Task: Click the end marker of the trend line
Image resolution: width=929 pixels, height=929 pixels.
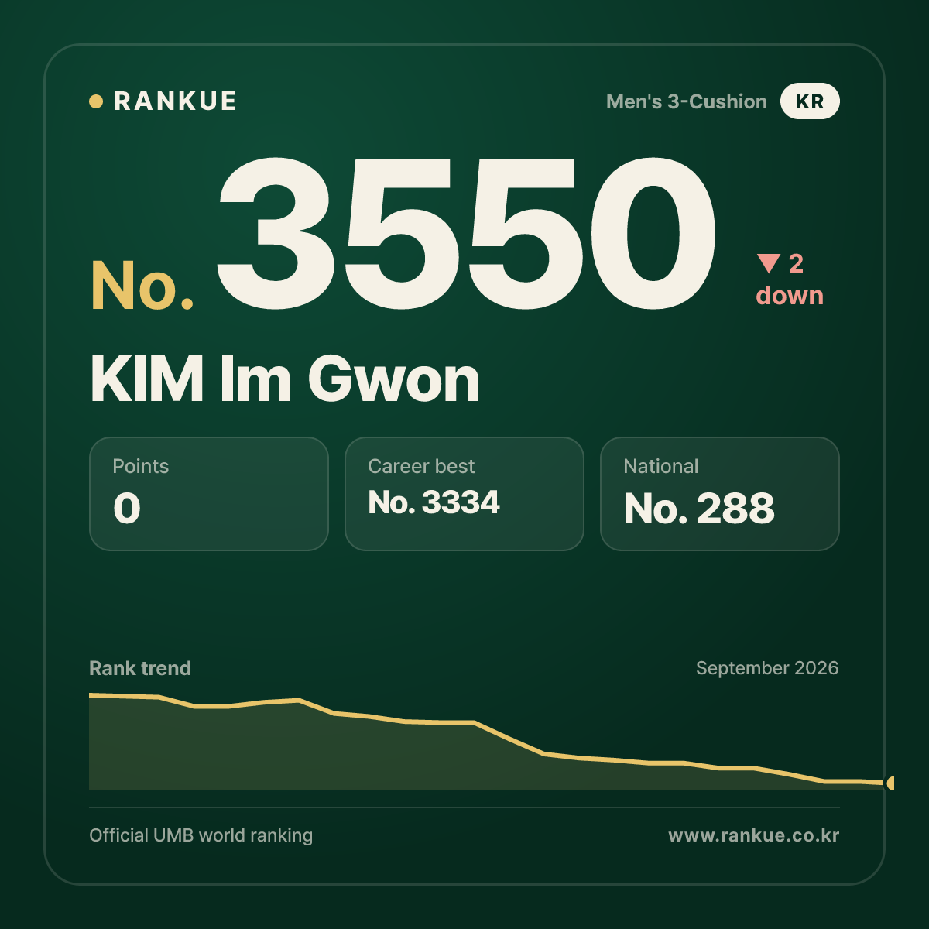Action: click(890, 783)
